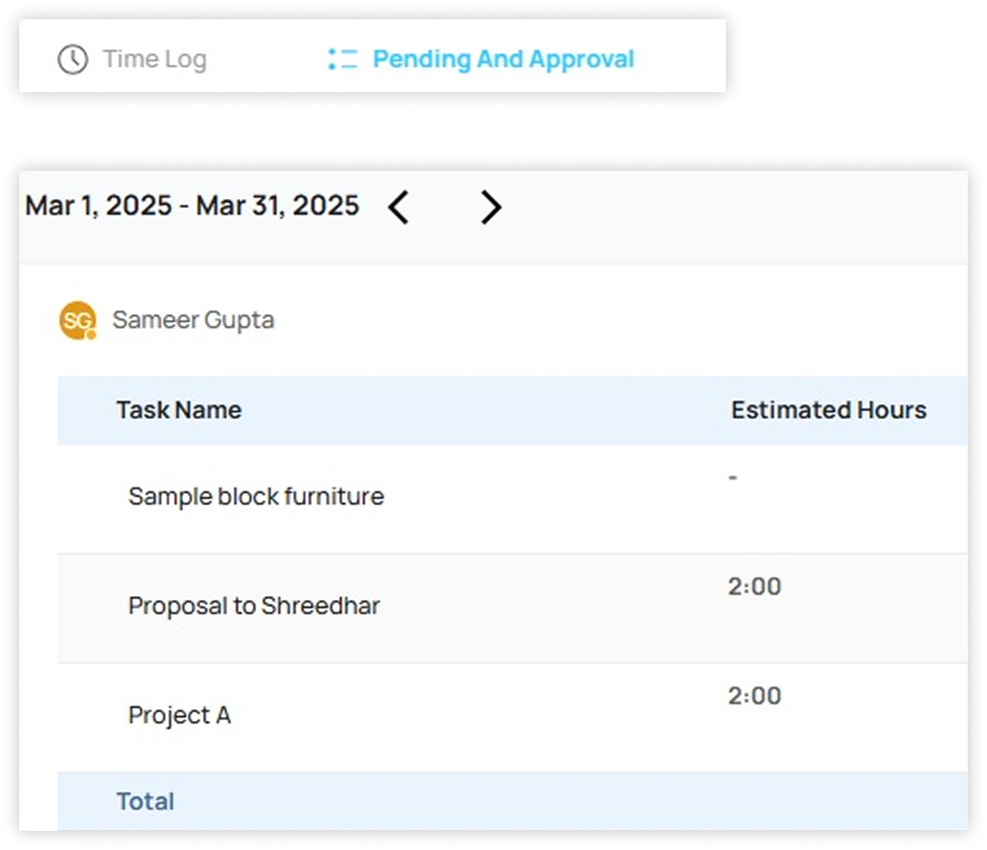Select the Proposal to Shreedhar task

coord(254,606)
